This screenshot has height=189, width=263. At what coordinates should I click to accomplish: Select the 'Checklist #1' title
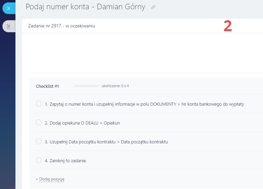47,86
